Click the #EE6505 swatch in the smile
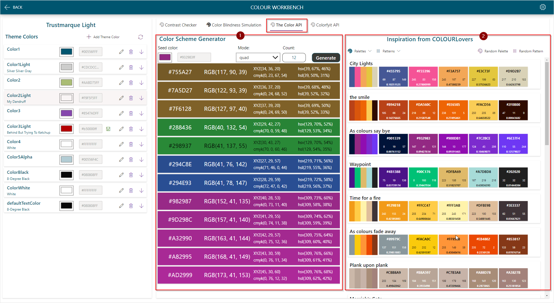 click(453, 110)
